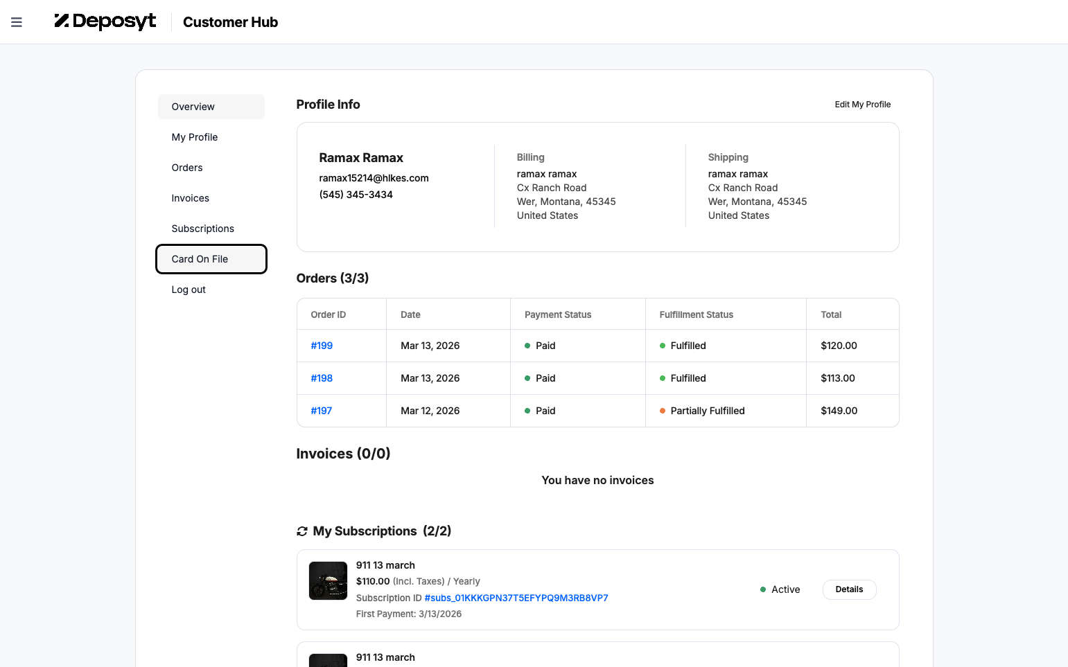Go to Orders in the sidebar
The width and height of the screenshot is (1068, 667).
click(x=211, y=168)
